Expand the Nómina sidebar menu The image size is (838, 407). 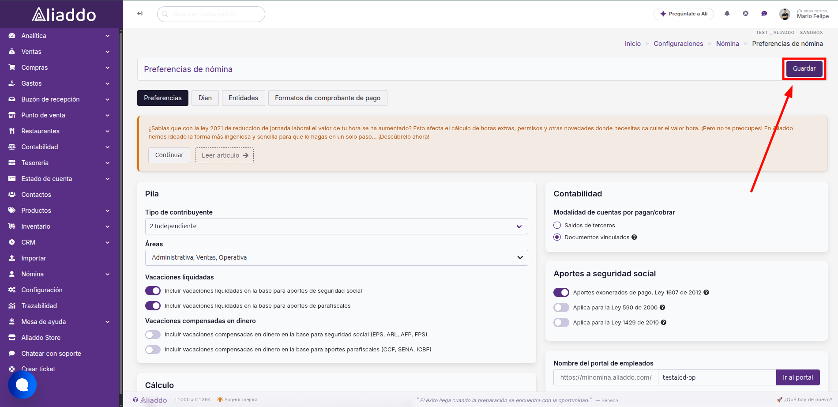pos(59,274)
